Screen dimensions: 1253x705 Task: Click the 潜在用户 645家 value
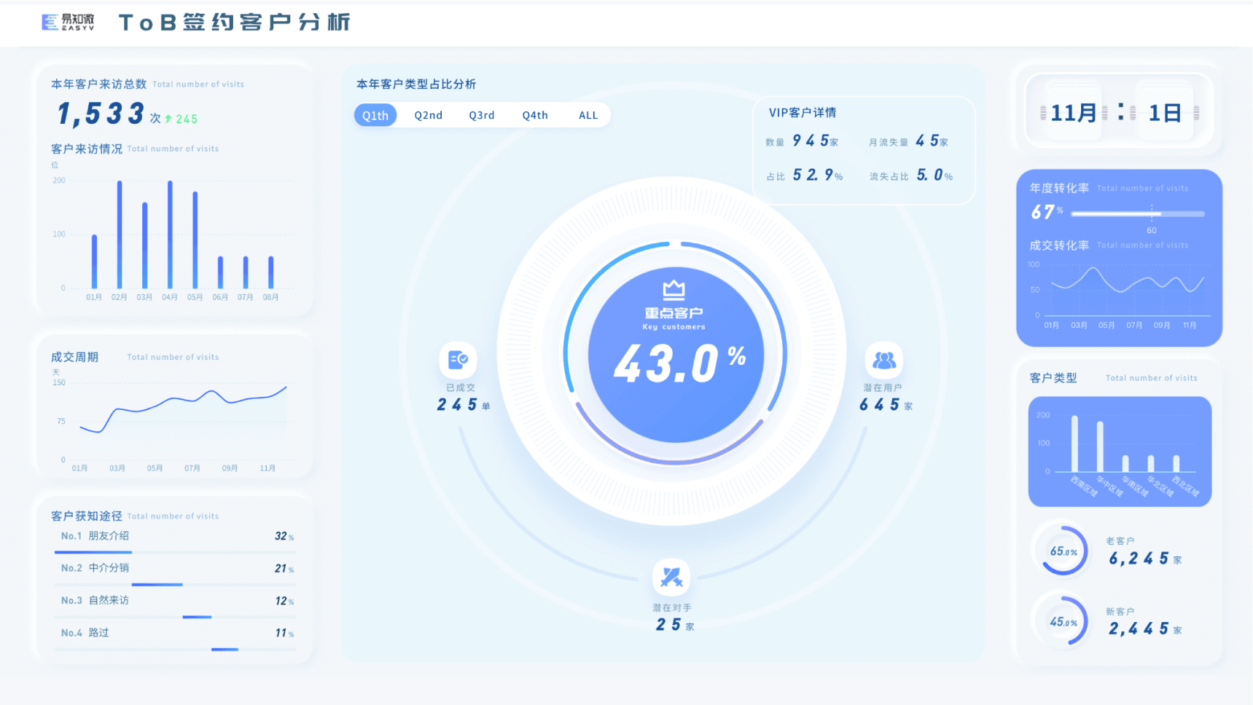886,405
